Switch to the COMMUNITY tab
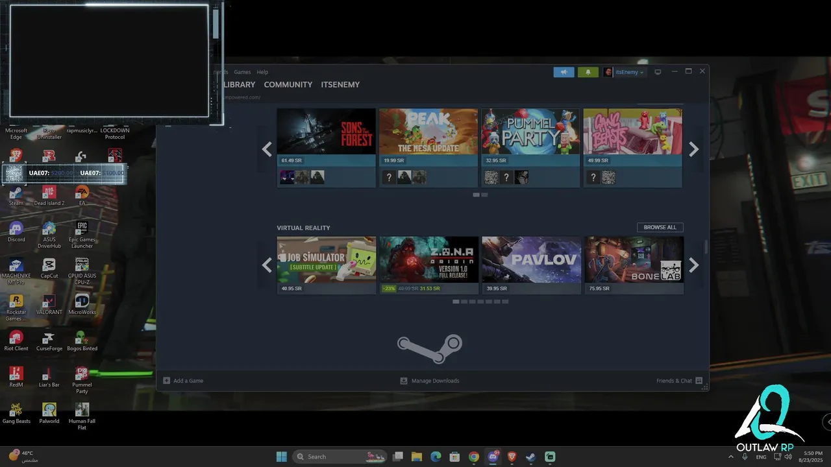Screen dimensions: 831x467 pos(288,84)
